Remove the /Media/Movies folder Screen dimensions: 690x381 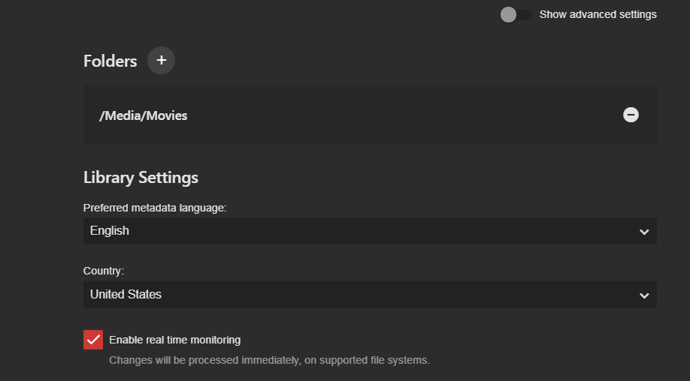[631, 115]
